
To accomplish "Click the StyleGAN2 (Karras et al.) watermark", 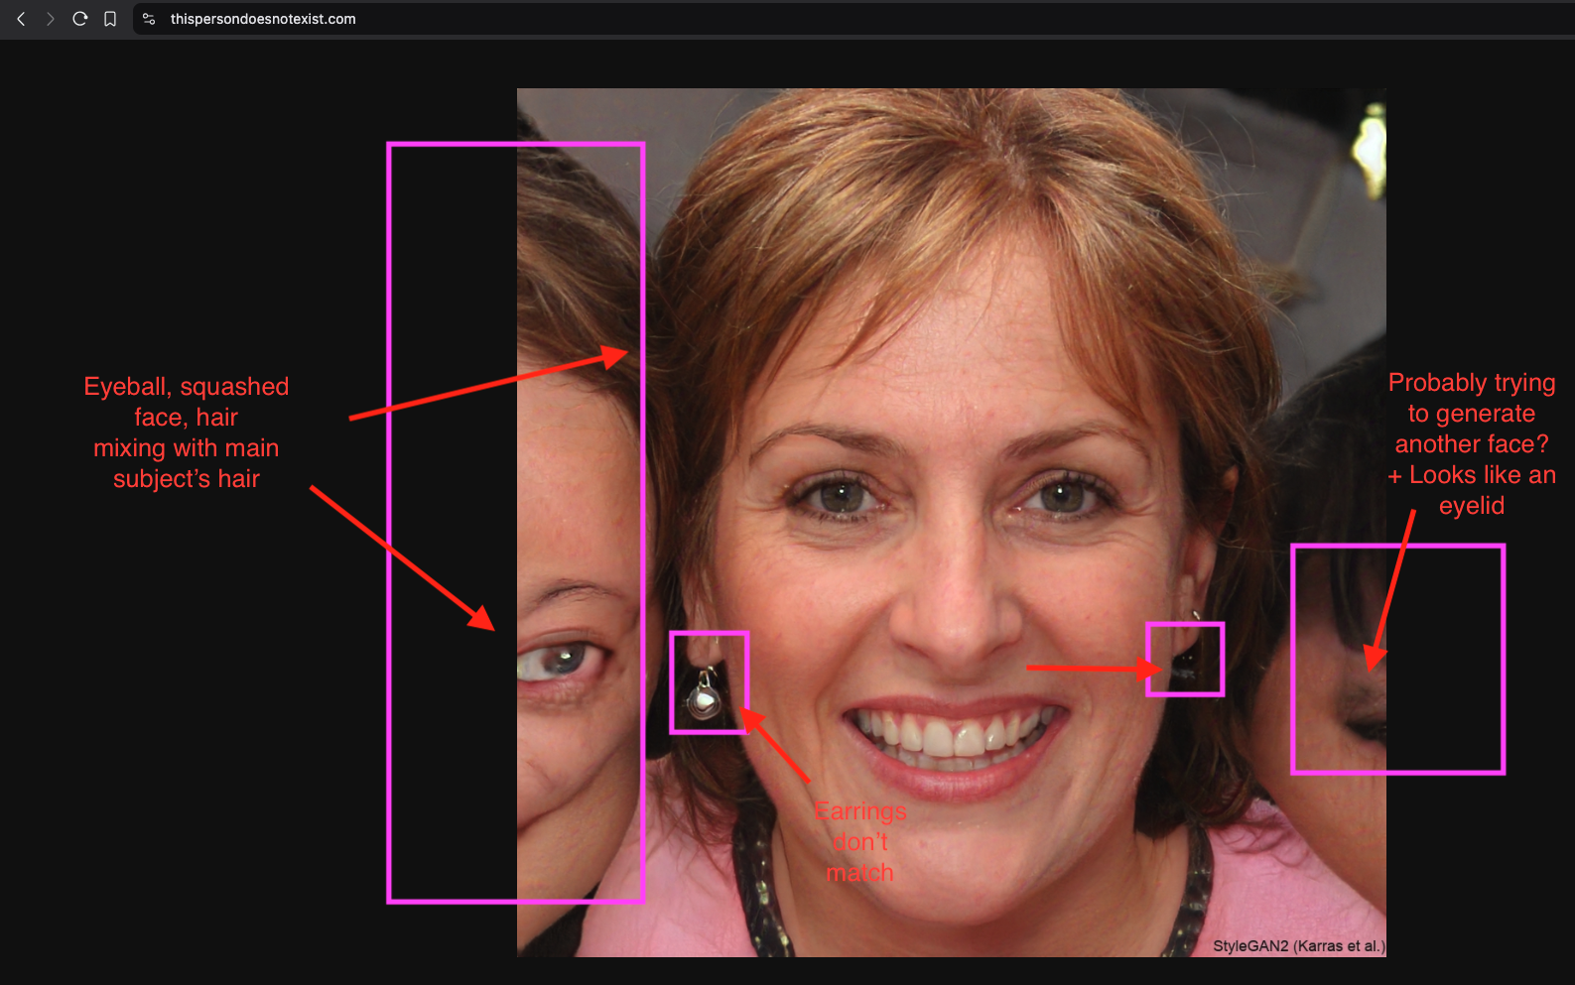I will pyautogui.click(x=1297, y=945).
